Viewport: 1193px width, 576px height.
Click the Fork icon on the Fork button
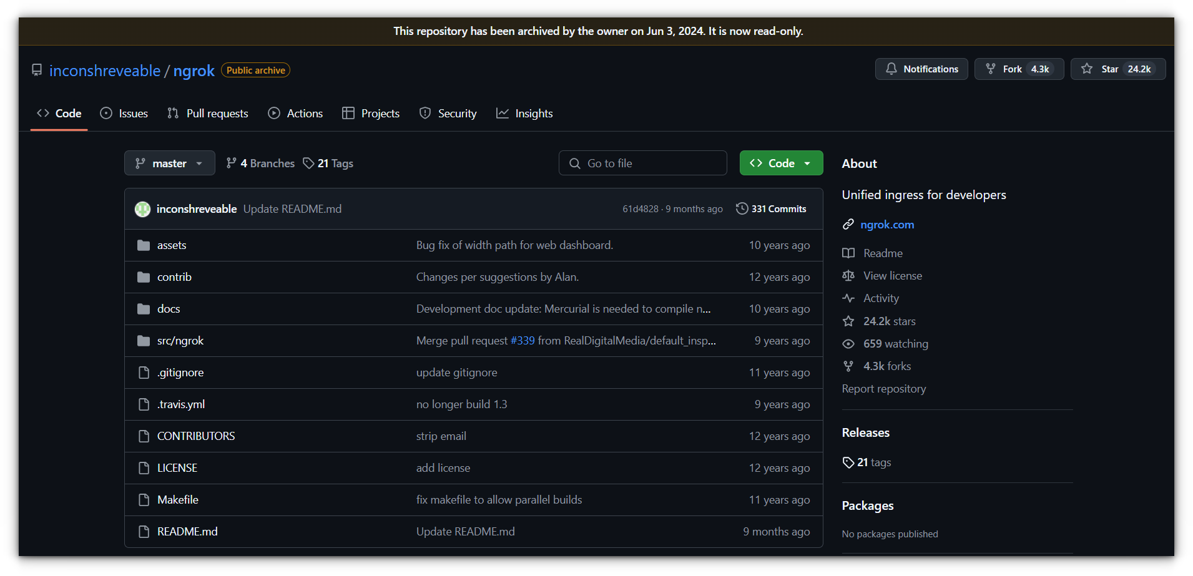pyautogui.click(x=991, y=69)
